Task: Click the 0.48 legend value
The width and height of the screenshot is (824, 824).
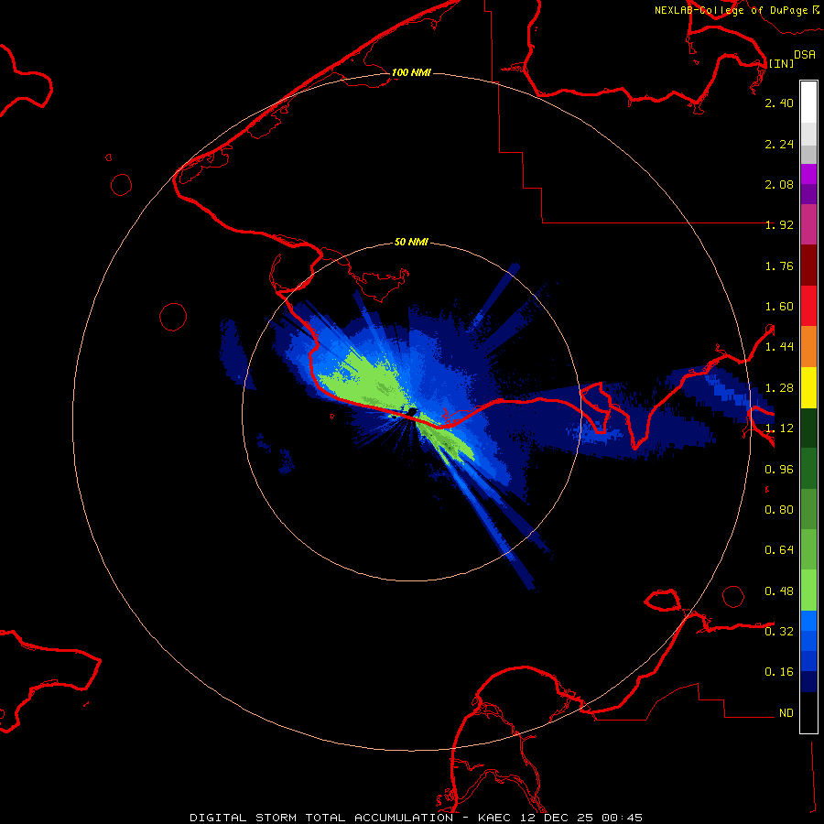Action: click(779, 591)
